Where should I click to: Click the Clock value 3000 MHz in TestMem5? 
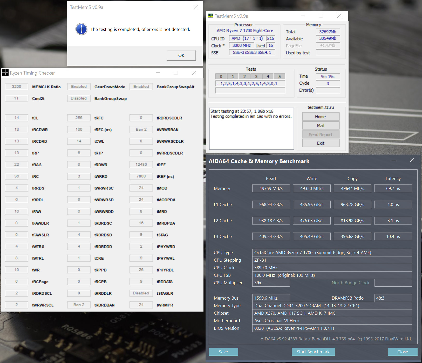click(x=241, y=45)
